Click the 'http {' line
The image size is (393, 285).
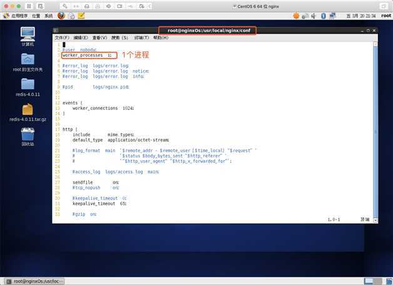click(x=70, y=129)
